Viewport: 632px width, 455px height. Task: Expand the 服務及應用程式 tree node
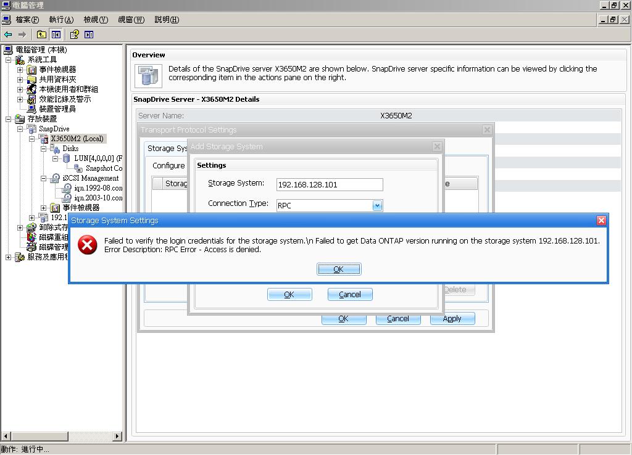tap(8, 257)
